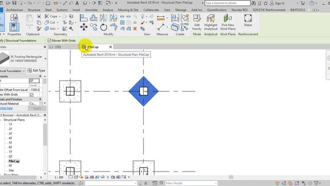Toggle the Moves With Grids checkbox in options bar
The height and width of the screenshot is (186, 330).
pyautogui.click(x=49, y=40)
